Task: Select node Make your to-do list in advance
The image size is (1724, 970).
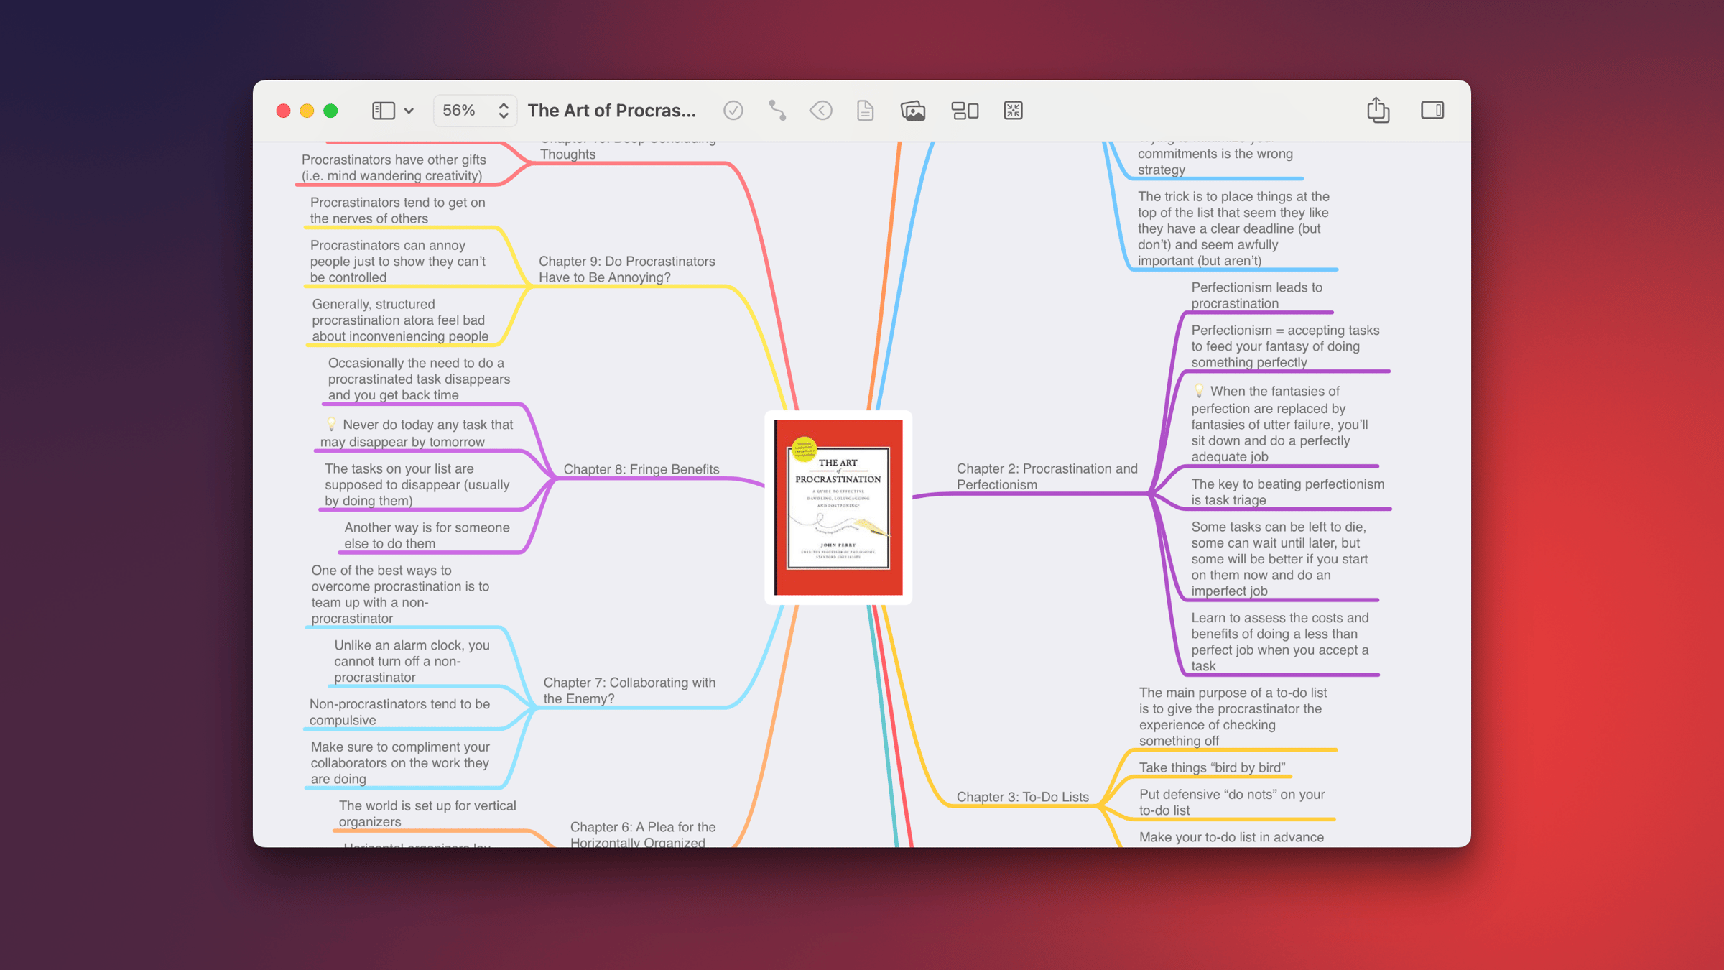Action: [x=1231, y=837]
